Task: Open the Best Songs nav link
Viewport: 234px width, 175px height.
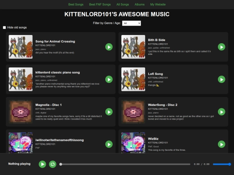Action: pyautogui.click(x=76, y=4)
